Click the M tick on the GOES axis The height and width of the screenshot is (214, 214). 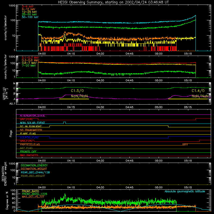click(x=14, y=83)
